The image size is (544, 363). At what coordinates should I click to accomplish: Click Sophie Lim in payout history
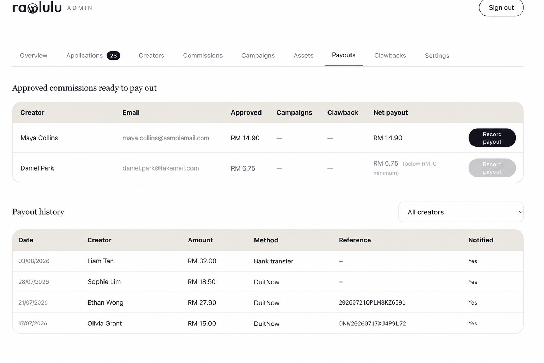coord(104,282)
